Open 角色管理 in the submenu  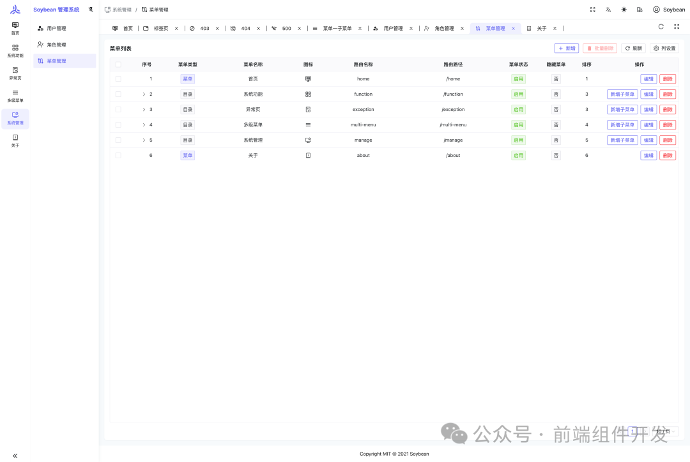[x=65, y=45]
